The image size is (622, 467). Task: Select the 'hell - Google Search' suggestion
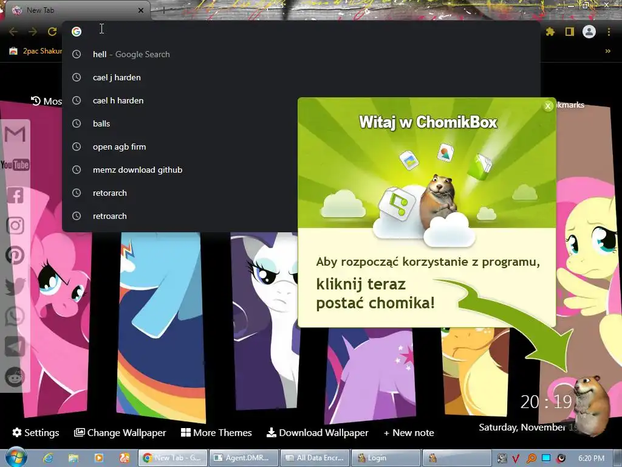301,54
